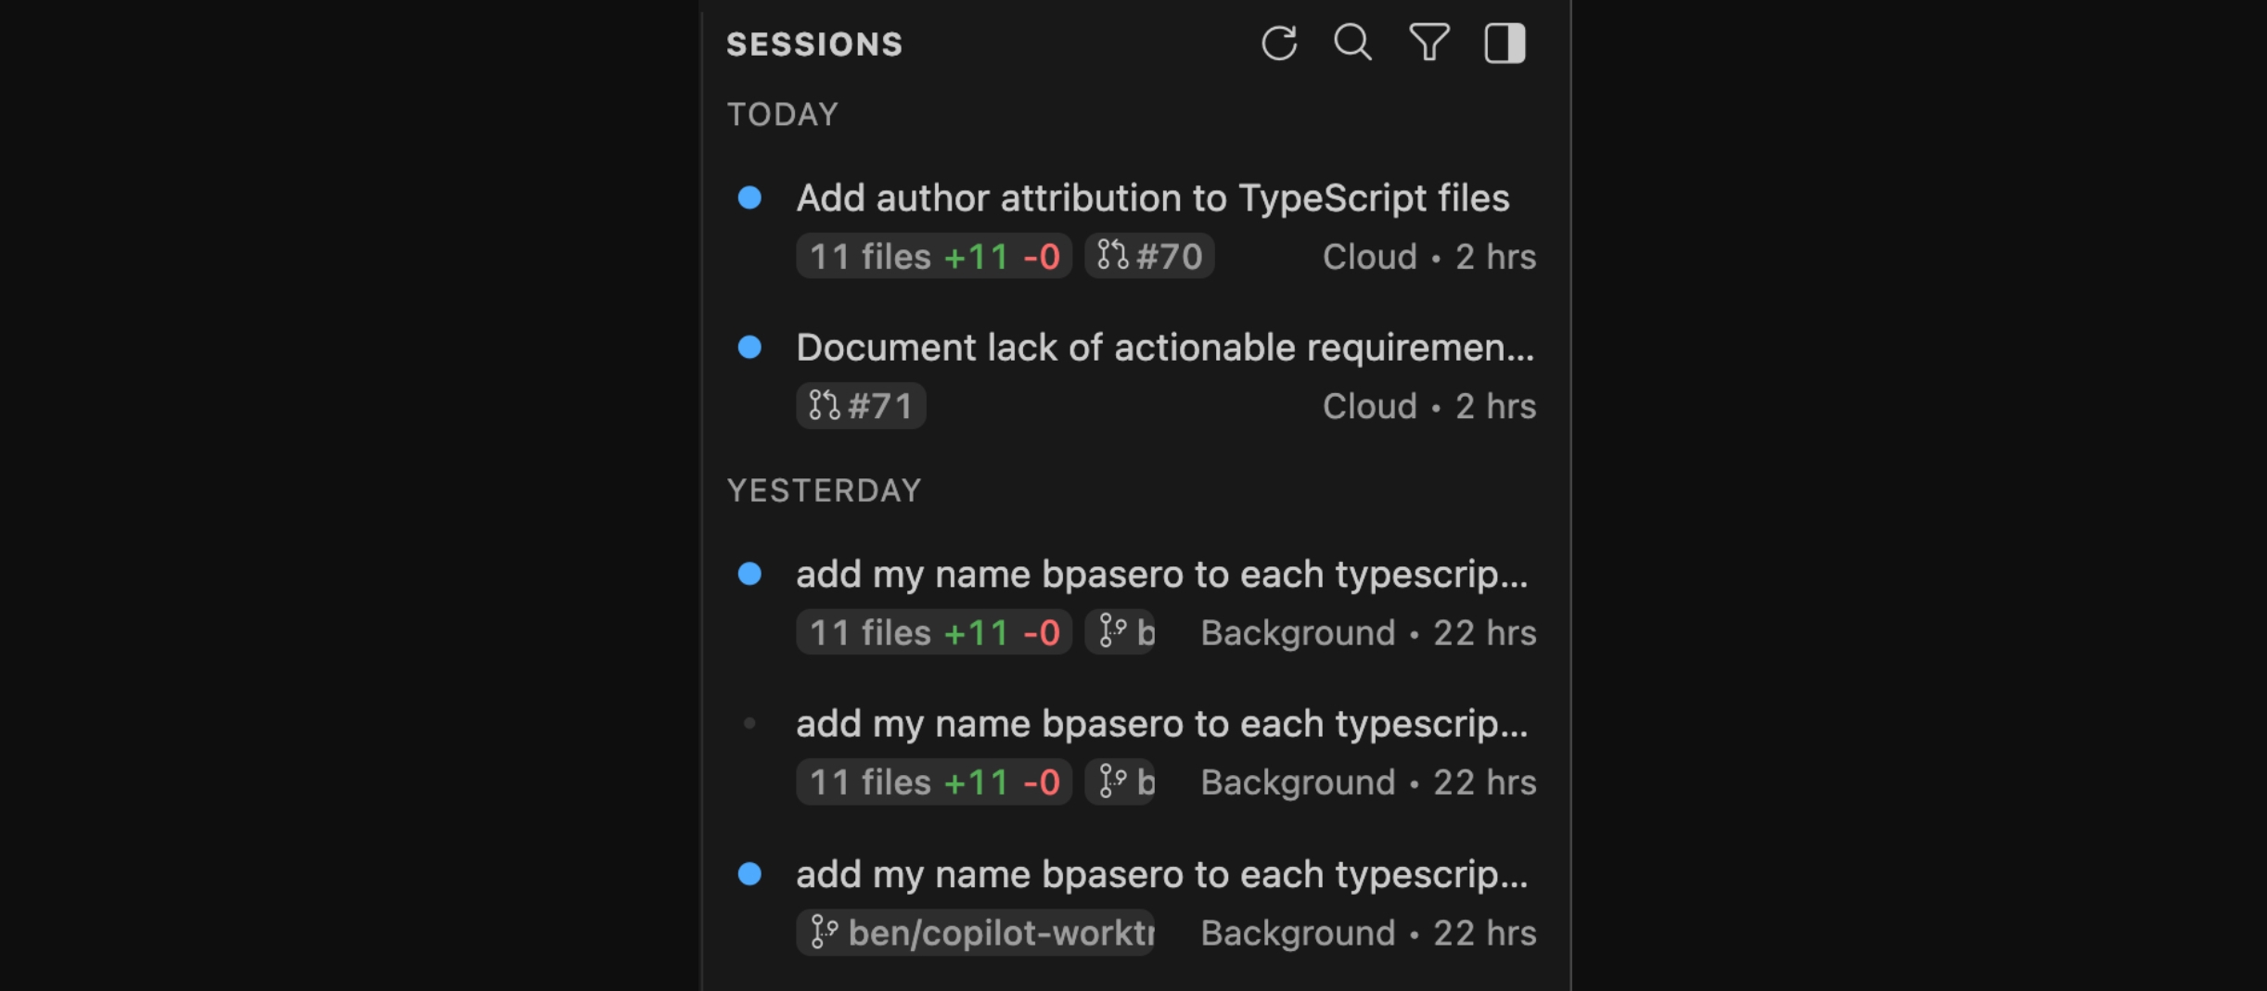Click the ben/copilot-worktree branch badge
The image size is (2267, 991).
(x=976, y=932)
